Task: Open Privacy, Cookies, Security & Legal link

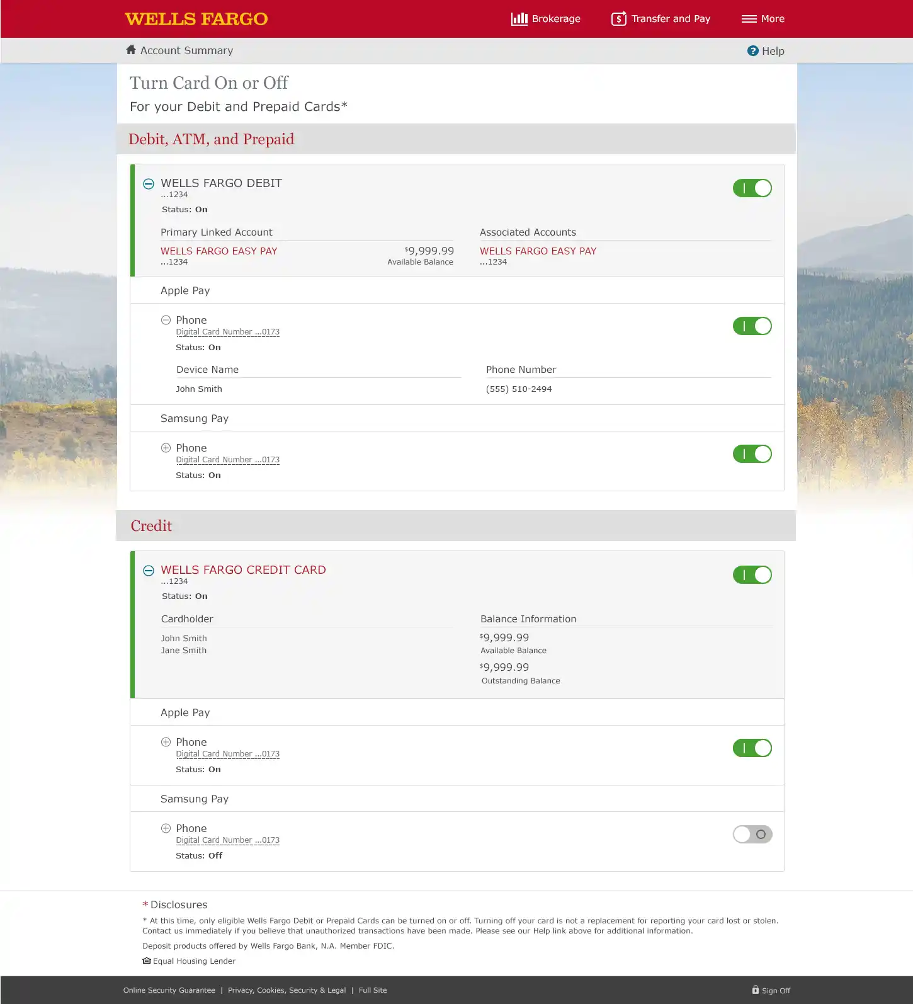Action: point(286,990)
